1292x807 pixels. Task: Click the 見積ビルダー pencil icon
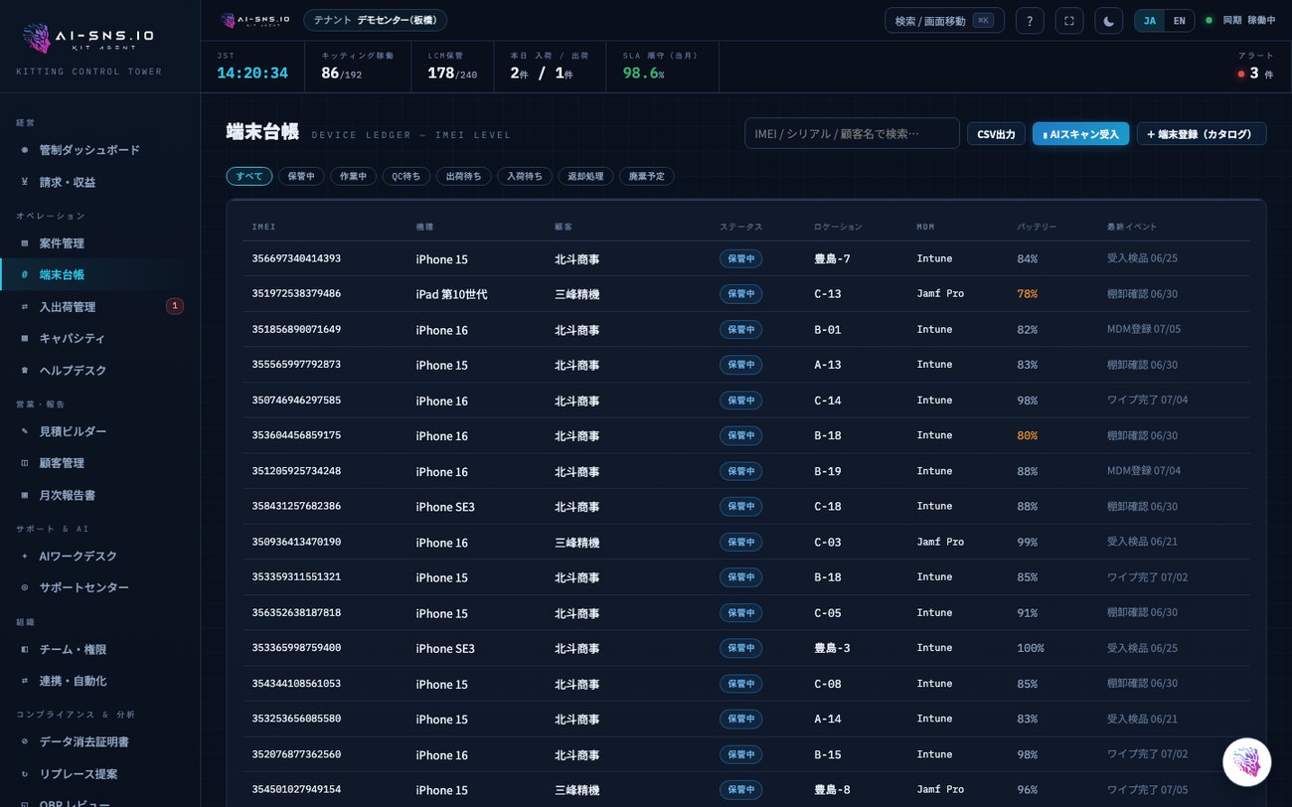pos(24,431)
